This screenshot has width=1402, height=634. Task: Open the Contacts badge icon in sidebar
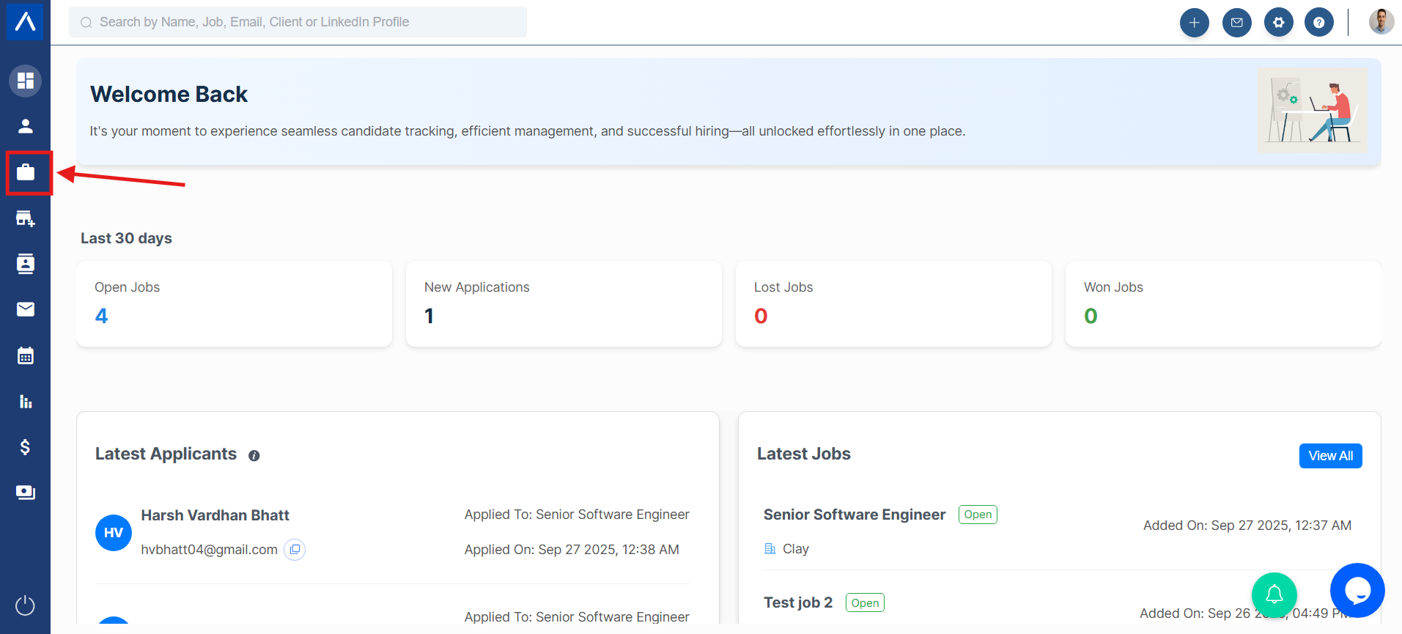[26, 264]
